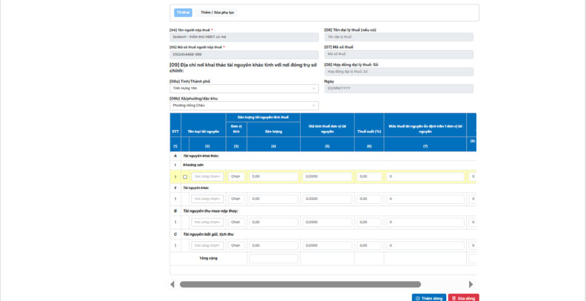Open resource type dropdown under Tài nguyên thu mua nộp thay

[x=207, y=222]
